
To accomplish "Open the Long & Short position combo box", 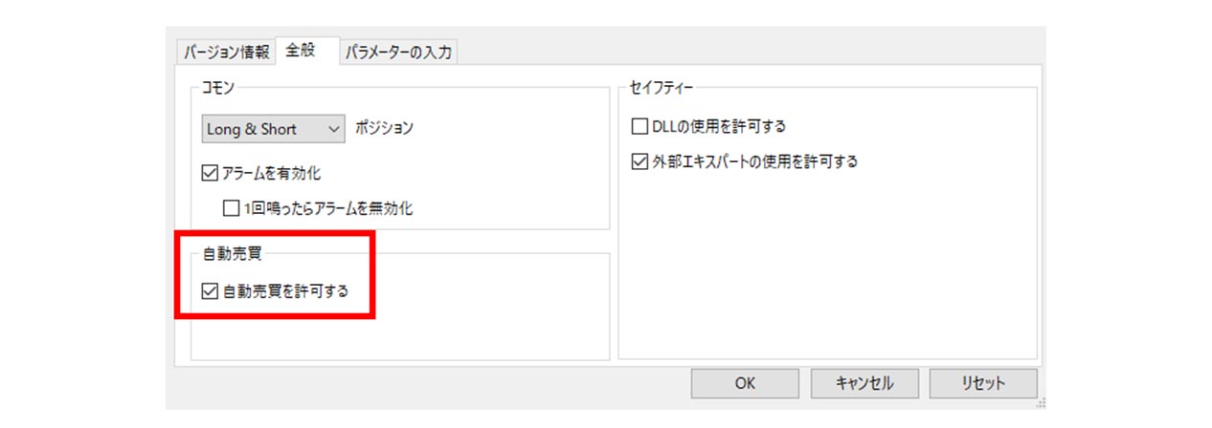I will 273,129.
